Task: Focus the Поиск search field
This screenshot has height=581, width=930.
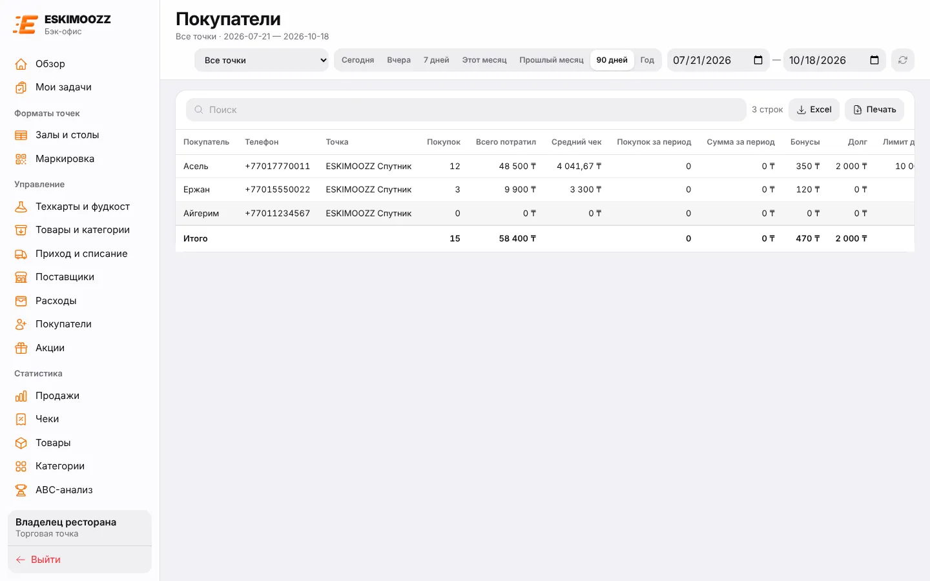Action: pos(466,110)
